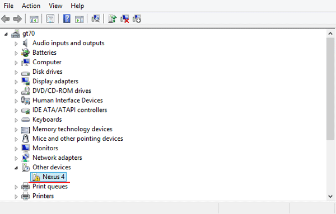
Task: Collapse the gt70 root node
Action: click(6, 34)
